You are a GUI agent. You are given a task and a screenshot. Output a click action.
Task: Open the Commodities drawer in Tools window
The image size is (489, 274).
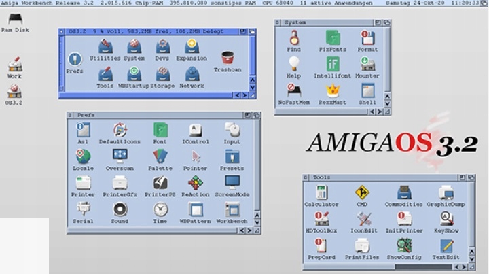[404, 192]
